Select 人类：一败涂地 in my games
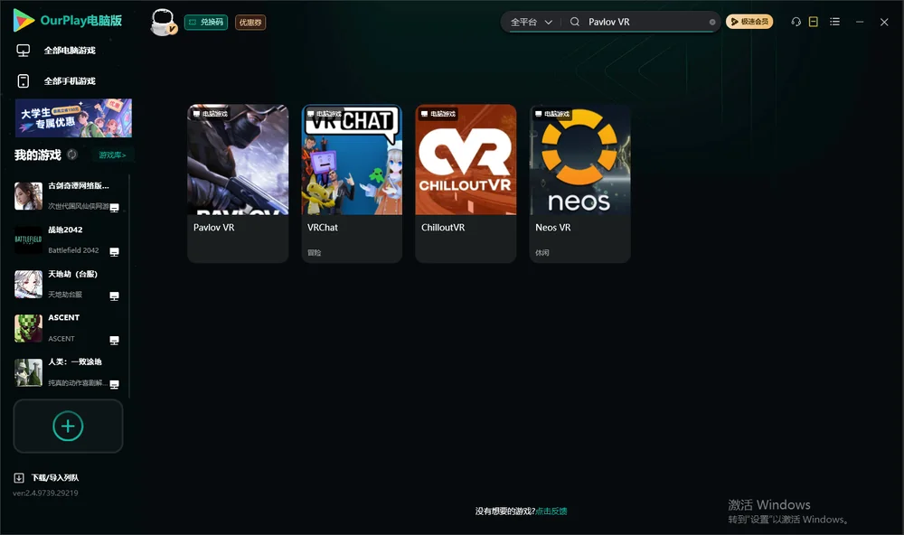This screenshot has height=535, width=904. click(x=68, y=373)
